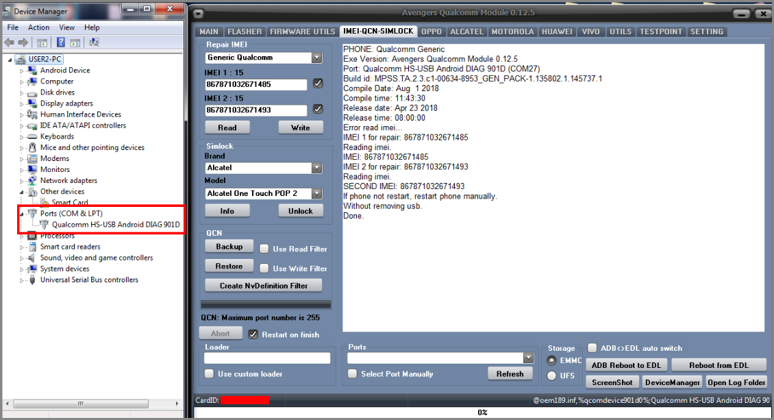Switch to the FLASHER tab
Image resolution: width=774 pixels, height=420 pixels.
coord(245,32)
